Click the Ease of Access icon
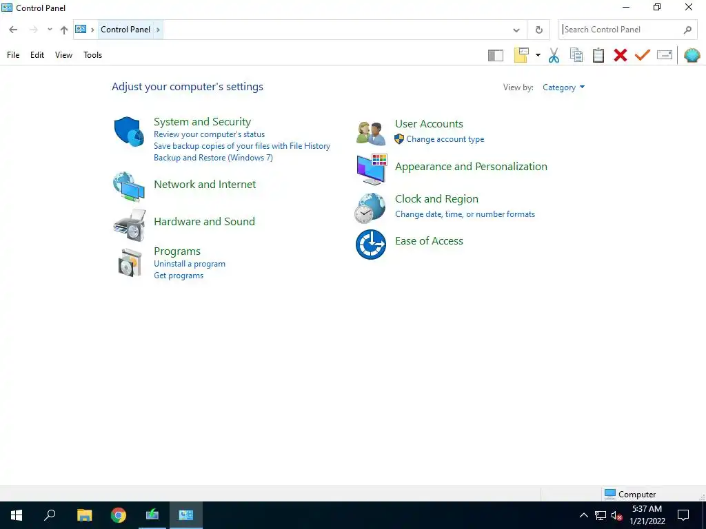 [x=370, y=245]
